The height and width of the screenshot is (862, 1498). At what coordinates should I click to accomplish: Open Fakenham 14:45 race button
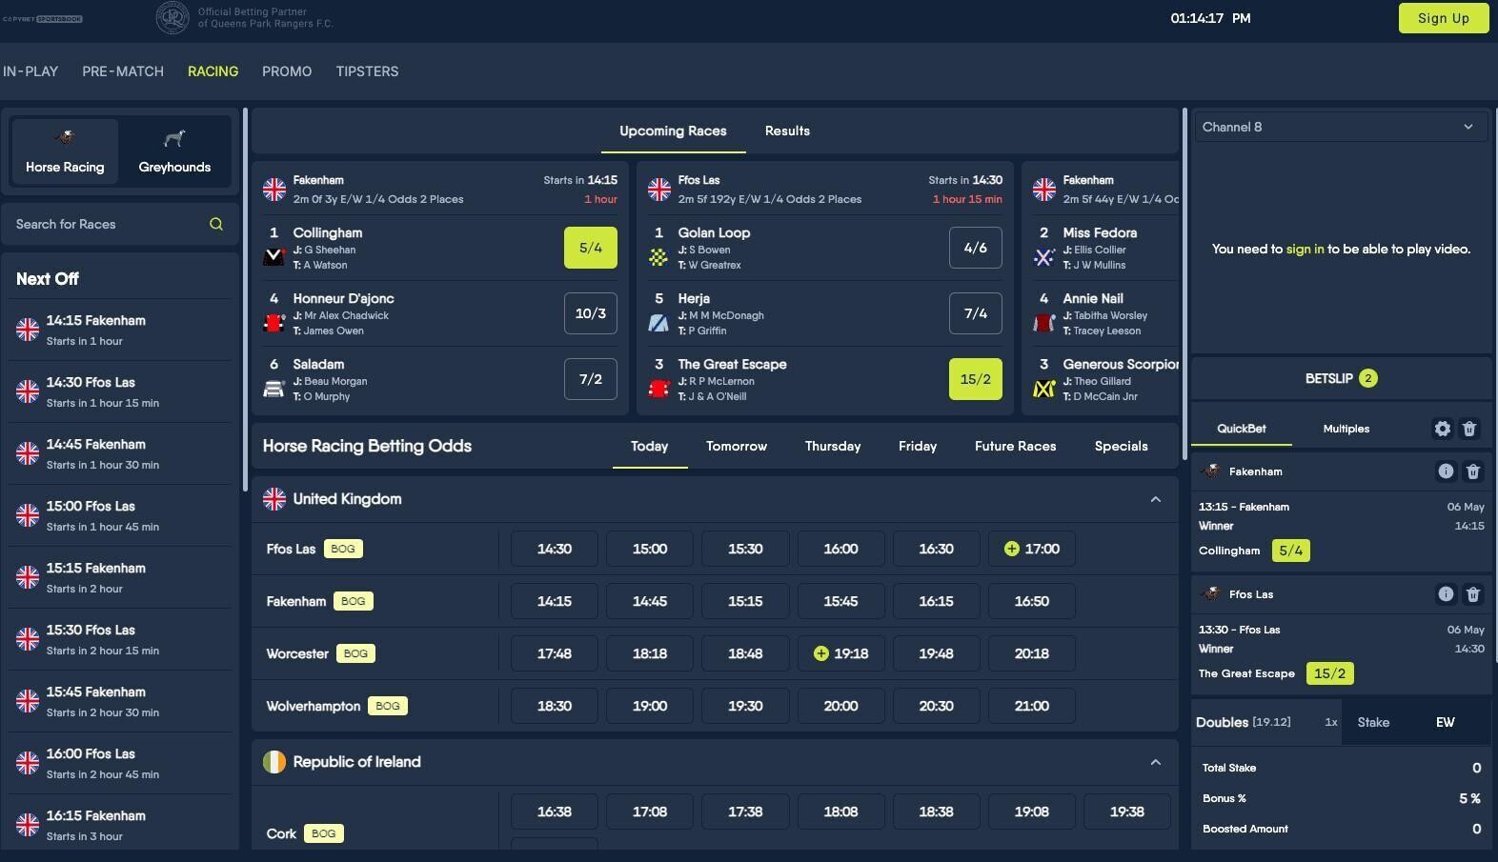(650, 601)
